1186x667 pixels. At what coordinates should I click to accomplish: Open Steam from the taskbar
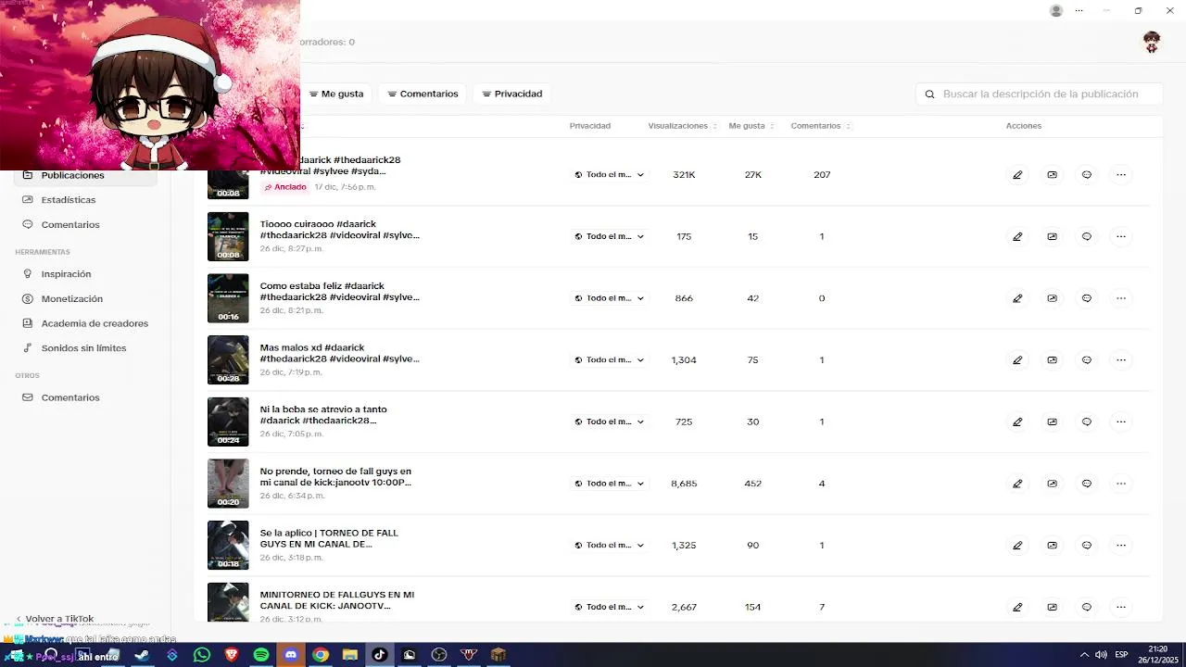pos(142,655)
